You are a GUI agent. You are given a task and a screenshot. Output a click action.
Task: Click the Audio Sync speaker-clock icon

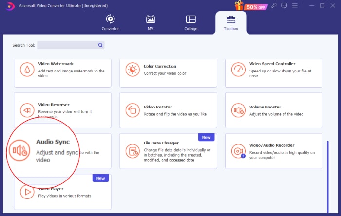(x=19, y=150)
